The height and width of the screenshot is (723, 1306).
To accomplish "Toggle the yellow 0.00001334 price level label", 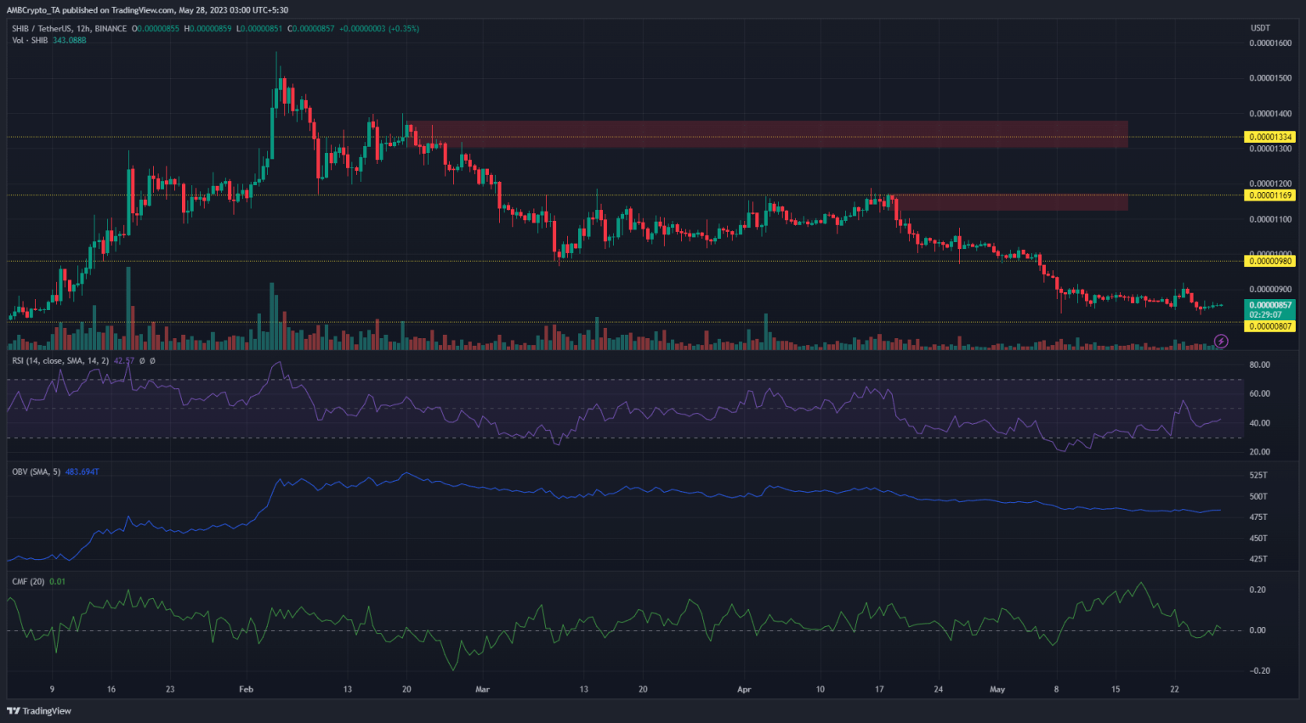I will tap(1269, 136).
